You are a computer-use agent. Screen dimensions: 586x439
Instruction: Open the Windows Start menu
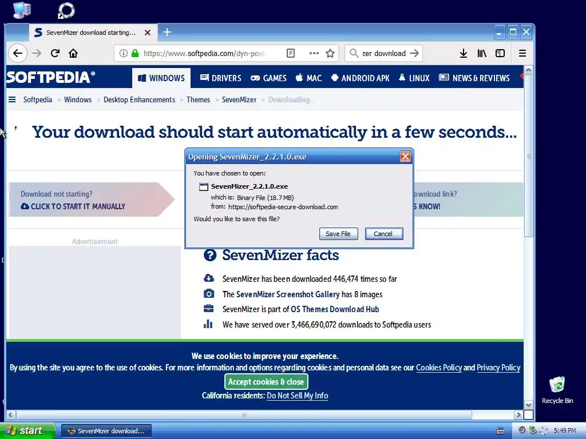[x=27, y=431]
